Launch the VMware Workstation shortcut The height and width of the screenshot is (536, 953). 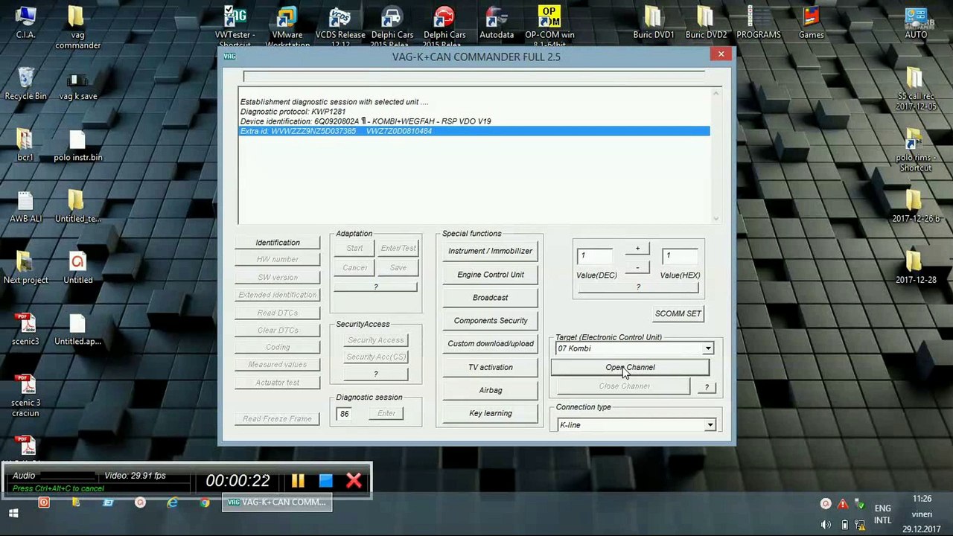click(x=287, y=27)
